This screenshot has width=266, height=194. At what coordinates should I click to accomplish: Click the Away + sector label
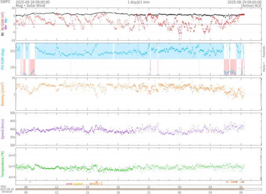click(x=264, y=66)
